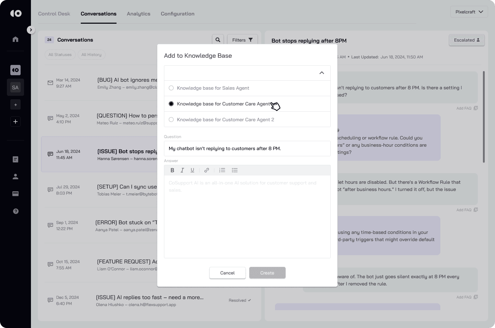Click the Home icon in the sidebar
Image resolution: width=495 pixels, height=328 pixels.
point(15,39)
